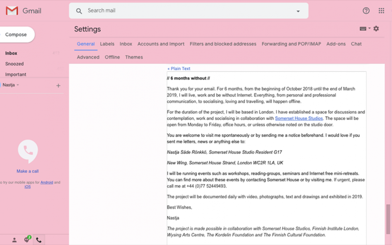Switch to the Add-ons tab

tap(336, 44)
